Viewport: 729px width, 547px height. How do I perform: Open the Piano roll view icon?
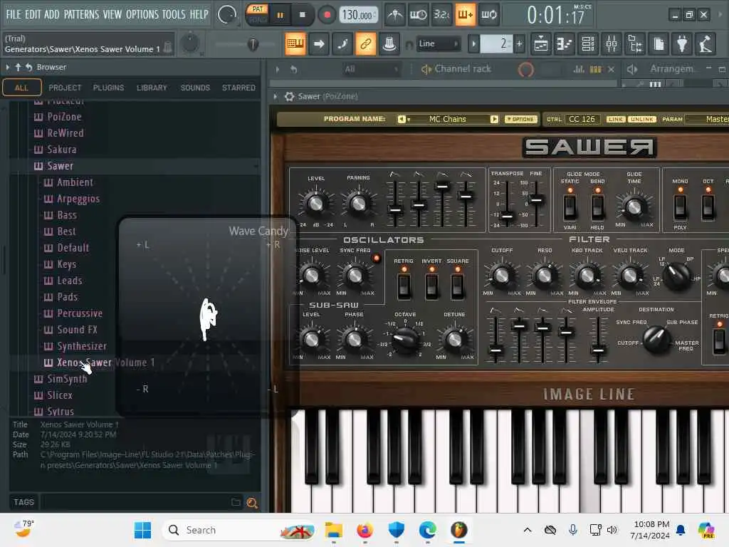point(565,44)
